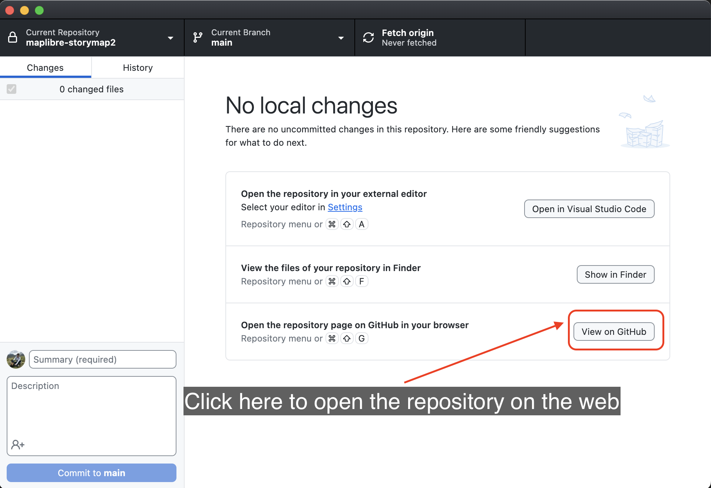Open the repository in Visual Studio Code

[589, 209]
